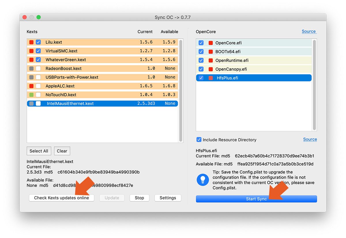
Task: Click the HfsPlus.efi name in the file list
Action: 227,78
